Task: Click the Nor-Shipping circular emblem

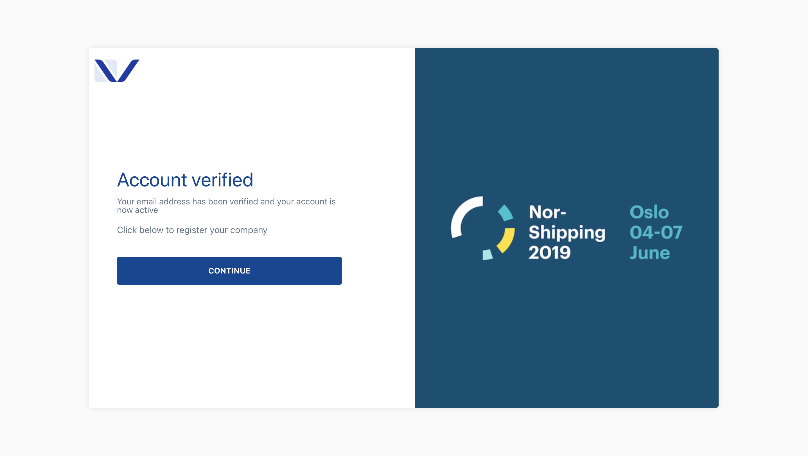Action: 483,228
